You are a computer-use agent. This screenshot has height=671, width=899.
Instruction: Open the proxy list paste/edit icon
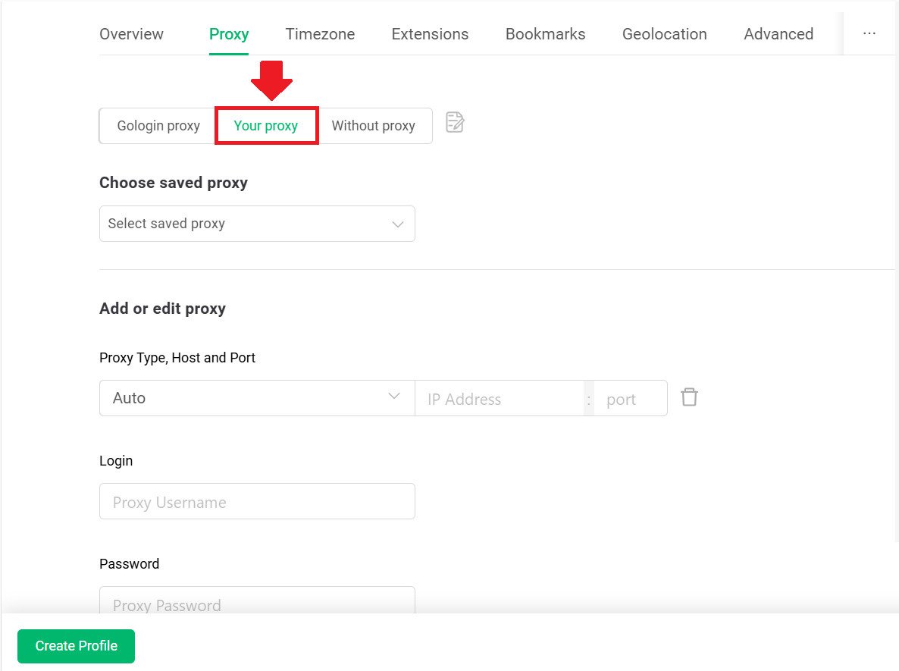pos(455,123)
